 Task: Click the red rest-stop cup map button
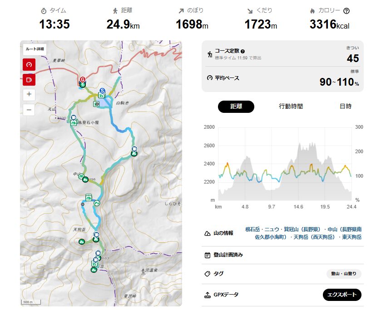pos(29,79)
